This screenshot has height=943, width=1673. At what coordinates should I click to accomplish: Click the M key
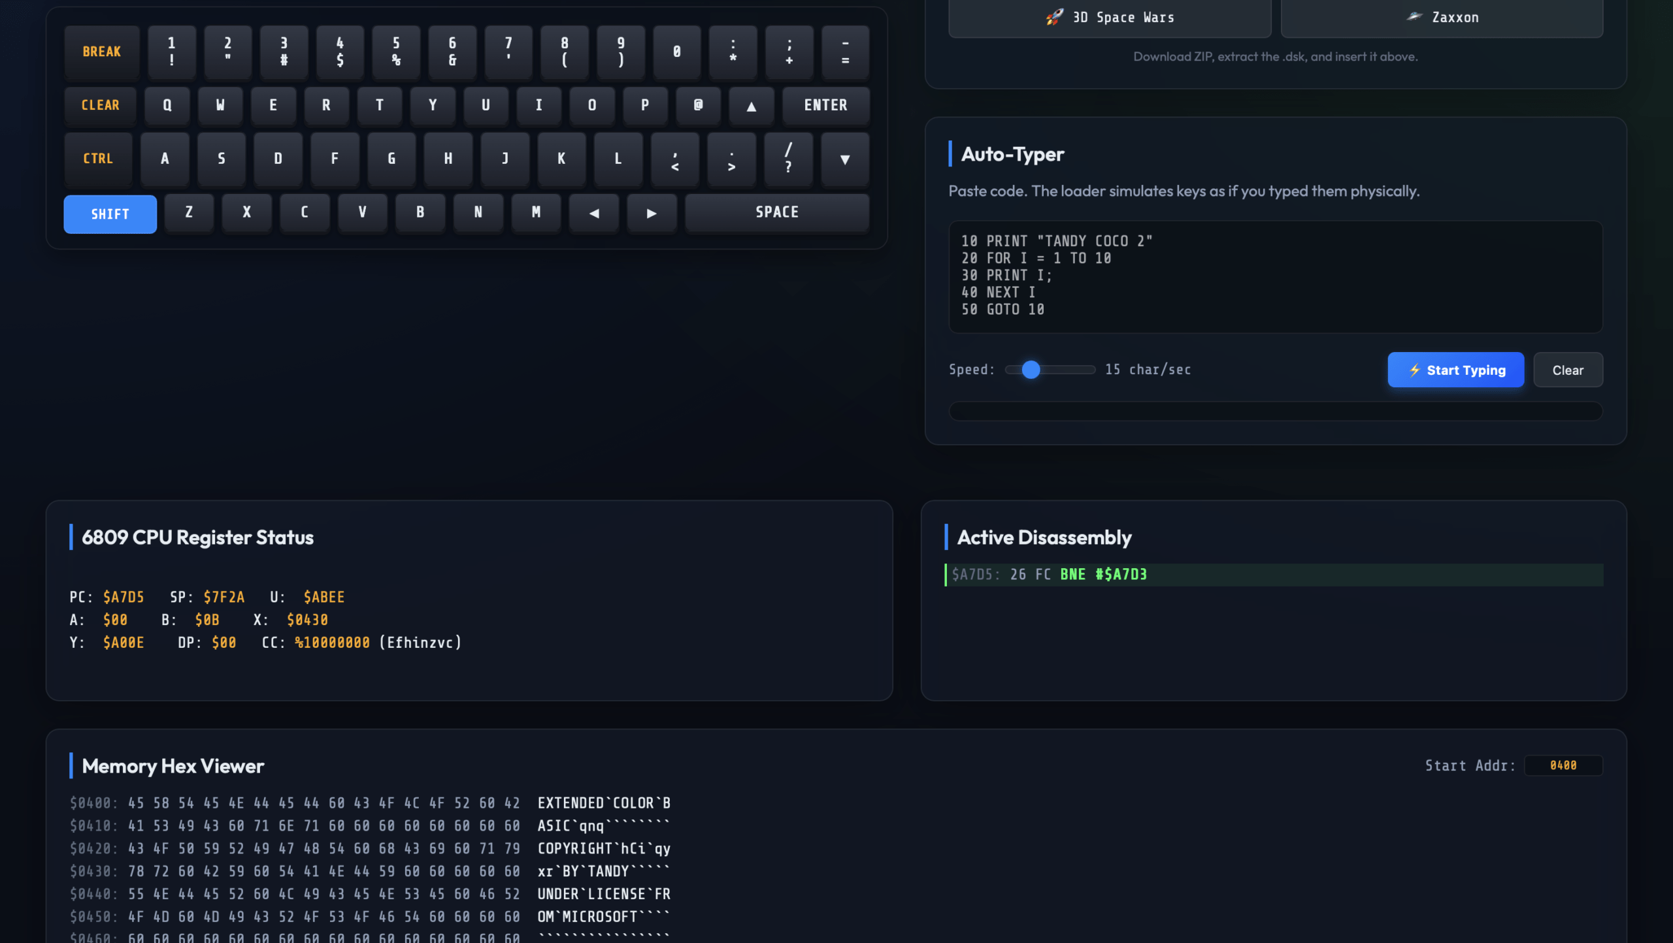tap(536, 212)
